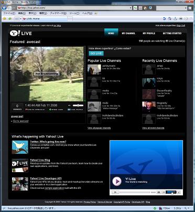The width and height of the screenshot is (195, 212).
Task: Switch to the HOME tab on Y! Live
Action: pyautogui.click(x=111, y=33)
